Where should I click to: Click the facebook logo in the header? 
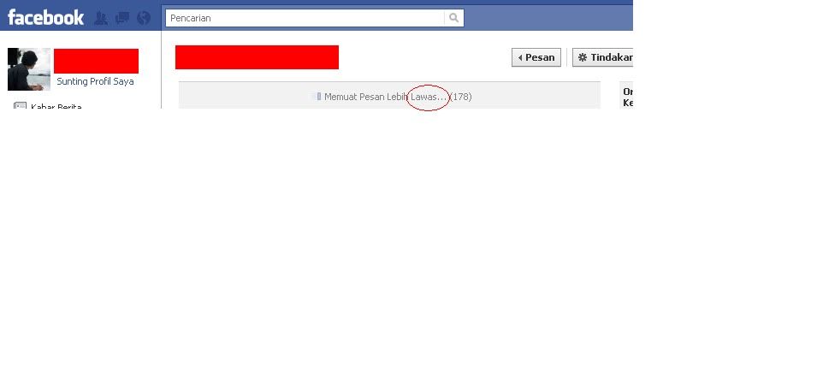(45, 18)
